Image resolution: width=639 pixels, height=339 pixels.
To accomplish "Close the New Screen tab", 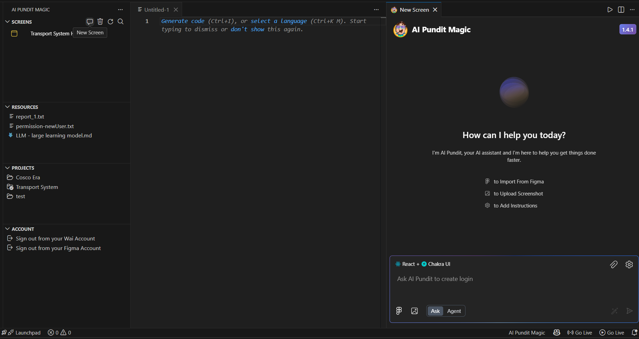I will pos(435,10).
